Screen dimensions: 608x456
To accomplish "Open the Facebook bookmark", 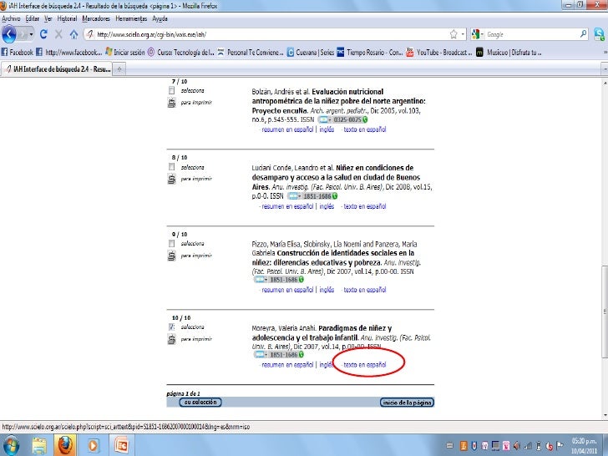I will coord(17,53).
